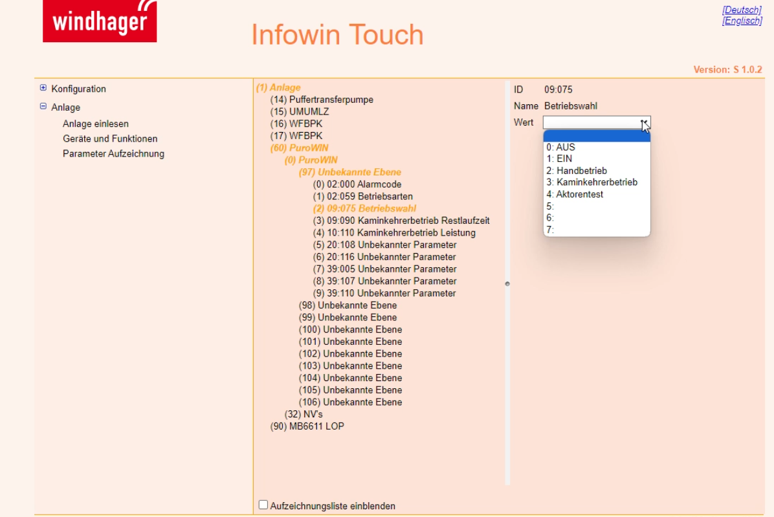Switch language to Englisch
The height and width of the screenshot is (517, 774).
pyautogui.click(x=742, y=21)
